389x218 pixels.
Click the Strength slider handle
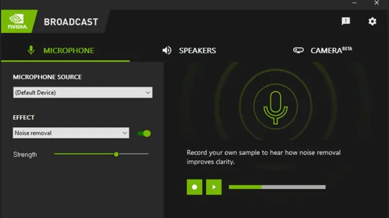coord(116,154)
